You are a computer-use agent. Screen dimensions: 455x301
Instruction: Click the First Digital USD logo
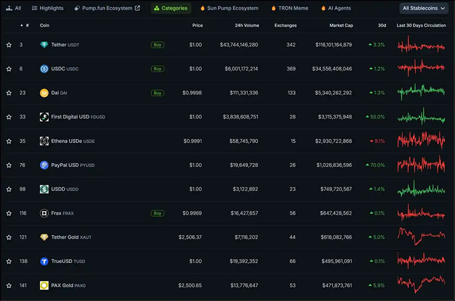[x=44, y=117]
